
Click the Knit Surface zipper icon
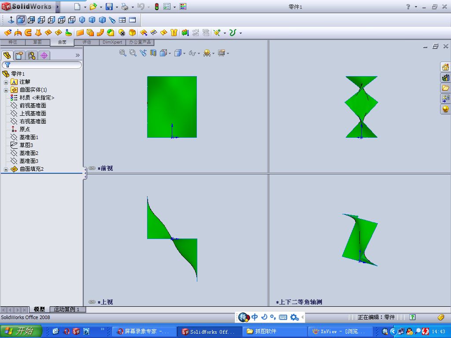(x=174, y=33)
